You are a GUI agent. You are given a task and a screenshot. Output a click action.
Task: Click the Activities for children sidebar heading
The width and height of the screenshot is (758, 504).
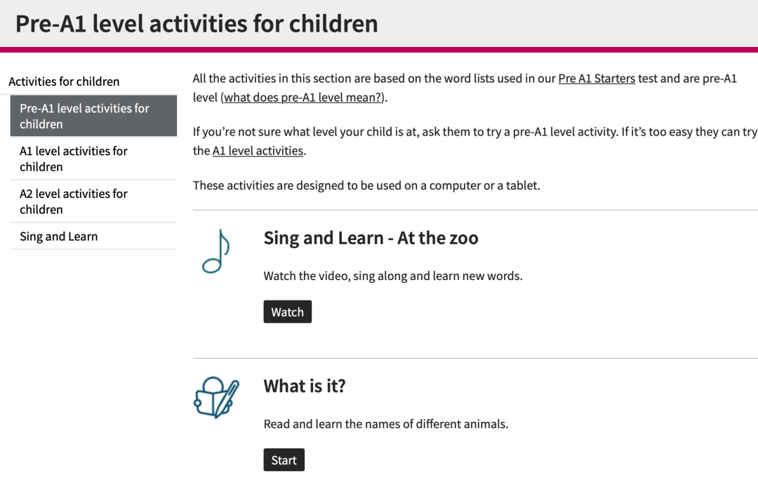point(64,81)
